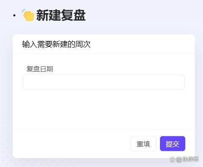Click the paw icon in the watermark
The image size is (203, 167).
pos(172,159)
